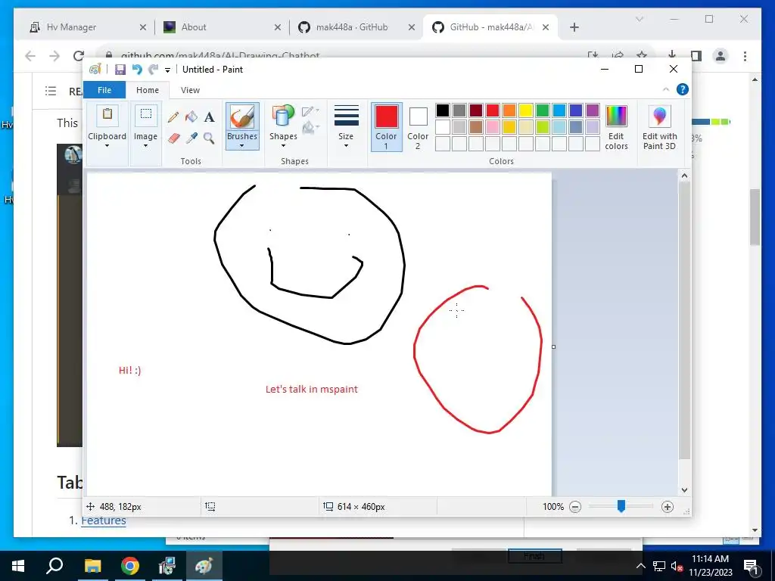This screenshot has width=775, height=581.
Task: Click the Paint zoom slider handle
Action: tap(621, 506)
